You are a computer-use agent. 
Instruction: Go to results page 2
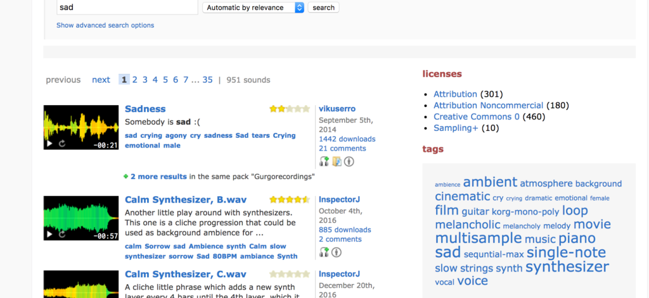coord(135,80)
